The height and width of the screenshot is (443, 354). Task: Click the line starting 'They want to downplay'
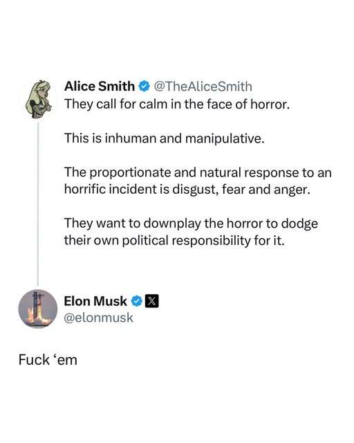(191, 224)
